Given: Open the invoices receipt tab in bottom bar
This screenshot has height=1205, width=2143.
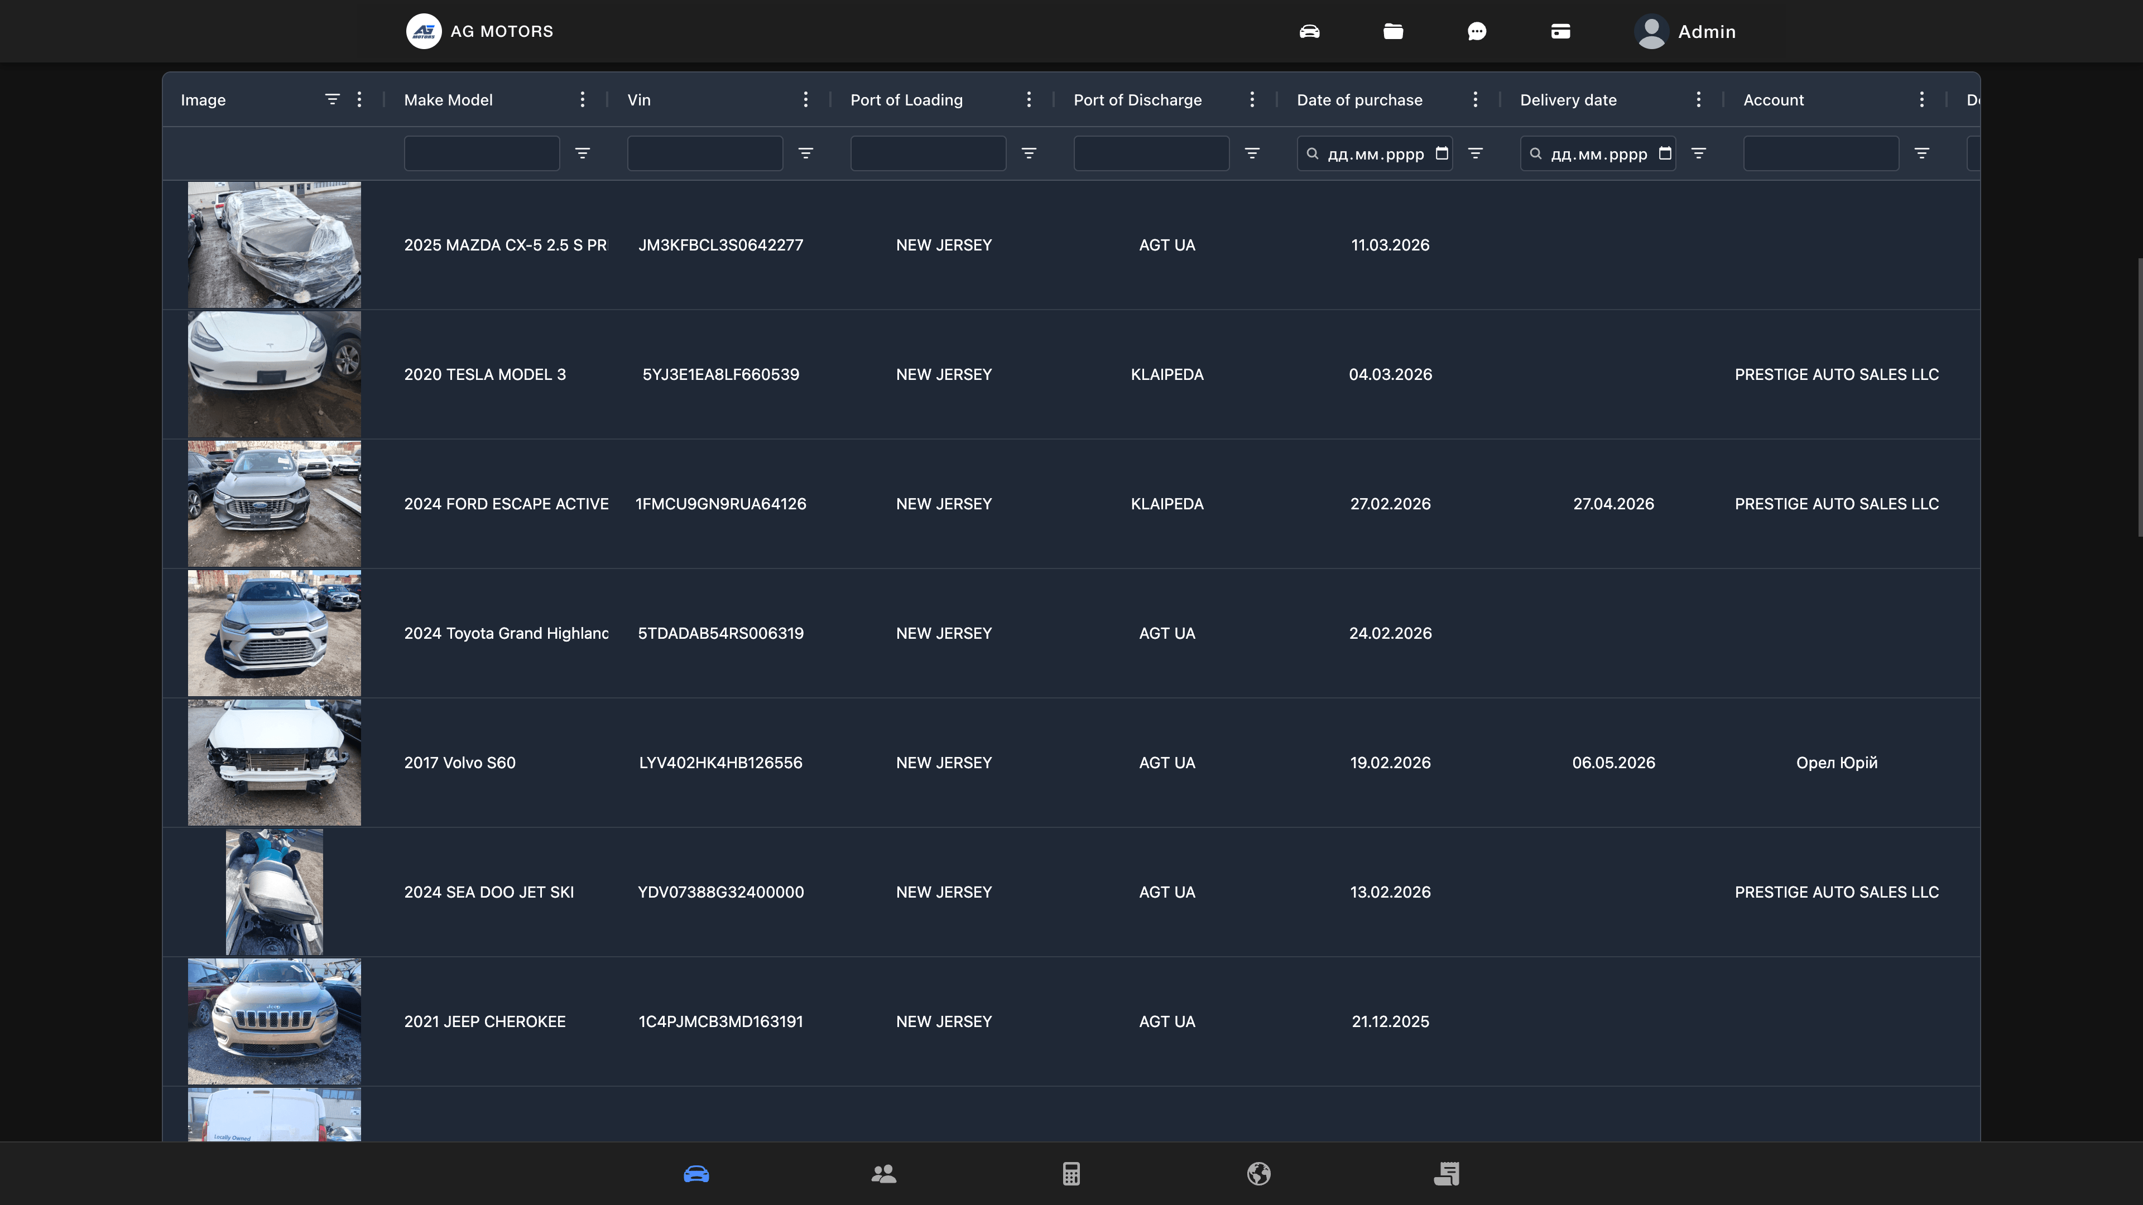Looking at the screenshot, I should pos(1447,1173).
